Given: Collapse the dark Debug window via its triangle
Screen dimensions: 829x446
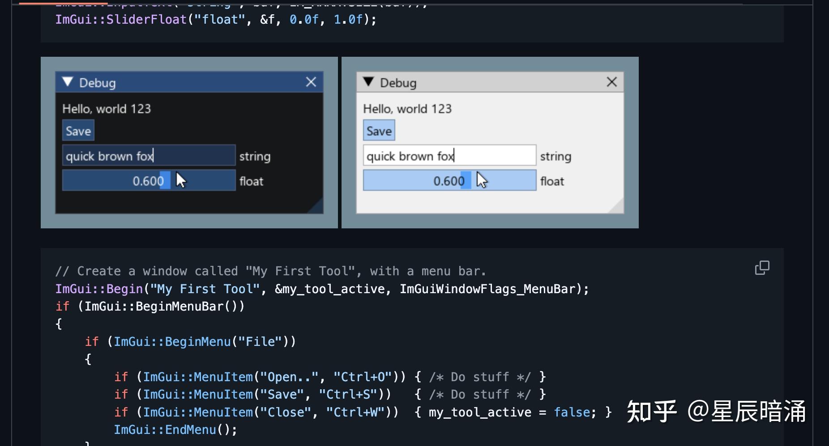Looking at the screenshot, I should pos(68,82).
